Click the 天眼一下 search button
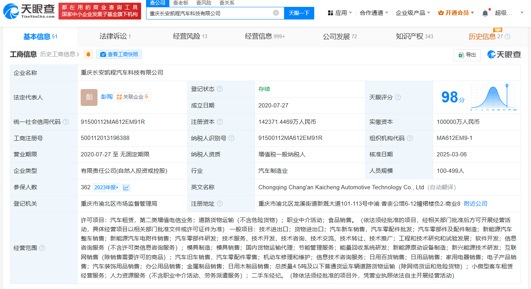The height and width of the screenshot is (289, 531). click(299, 13)
